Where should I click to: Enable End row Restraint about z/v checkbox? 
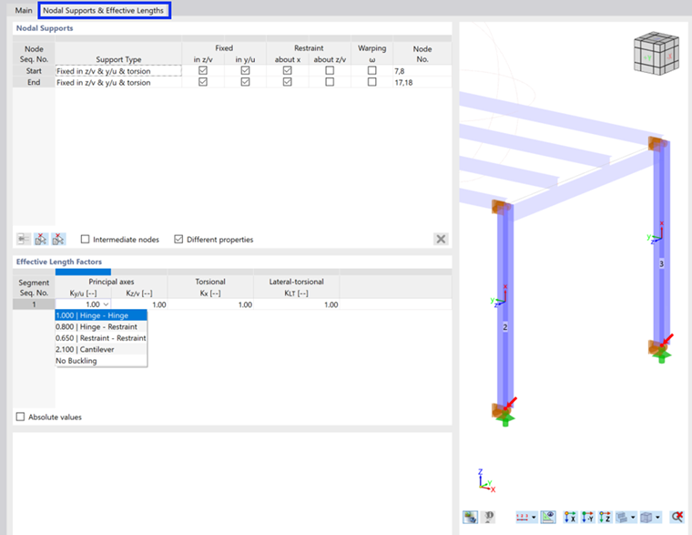point(330,82)
